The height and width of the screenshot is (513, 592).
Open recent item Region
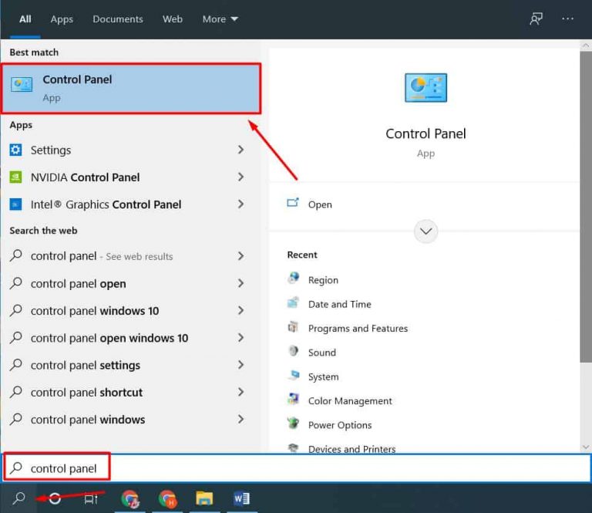pyautogui.click(x=323, y=280)
